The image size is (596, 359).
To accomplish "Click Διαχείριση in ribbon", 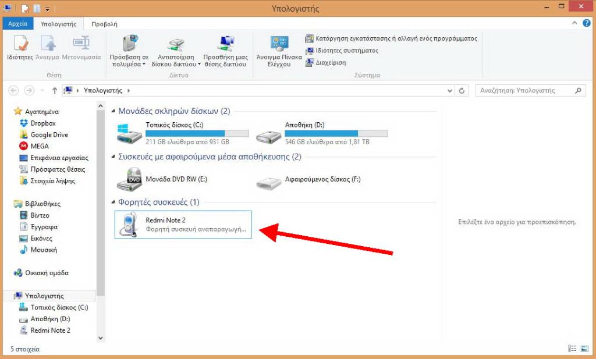I will click(326, 63).
